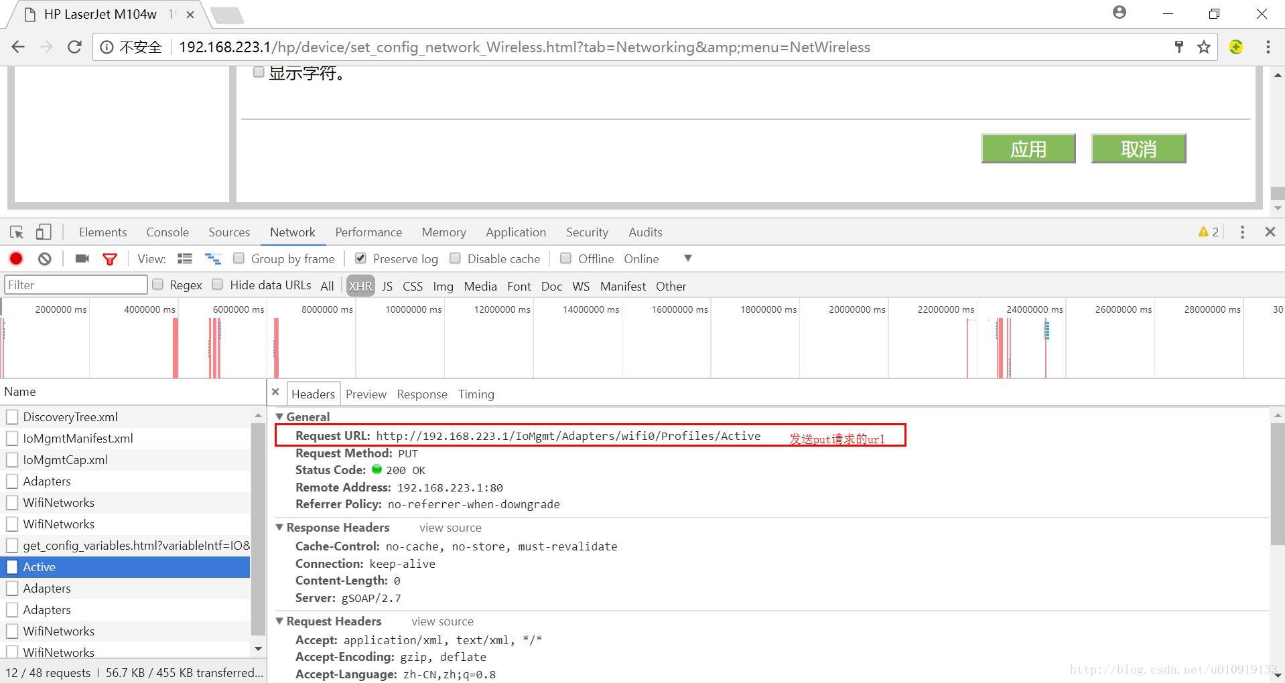Uncheck Preserve log

[360, 258]
